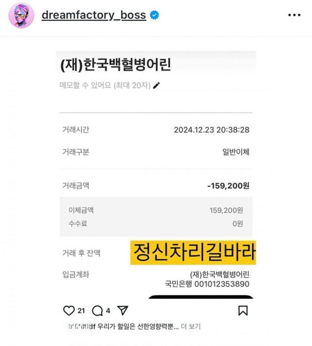Screen dimensions: 312x346
Task: Click the 일반이체 transaction type value
Action: pos(236,152)
